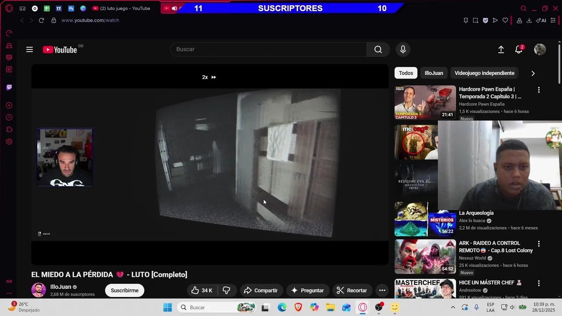Open options for Hardcore Pawn España video
Image resolution: width=562 pixels, height=316 pixels.
[x=539, y=90]
